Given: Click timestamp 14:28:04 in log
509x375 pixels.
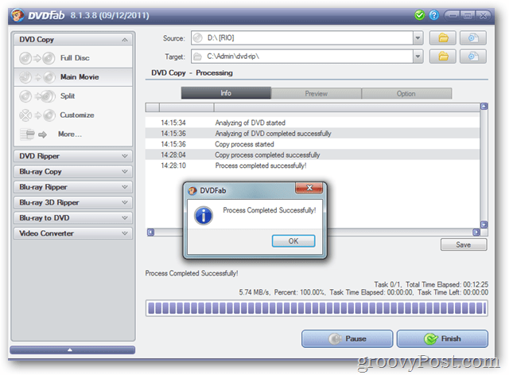Looking at the screenshot, I should tap(173, 155).
